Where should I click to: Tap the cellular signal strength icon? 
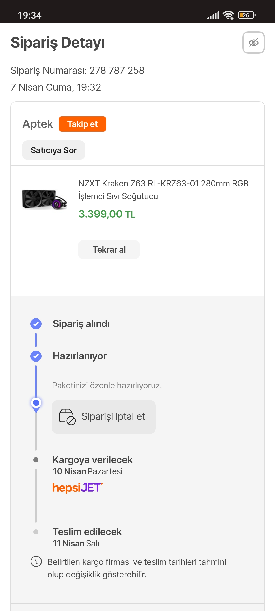213,16
